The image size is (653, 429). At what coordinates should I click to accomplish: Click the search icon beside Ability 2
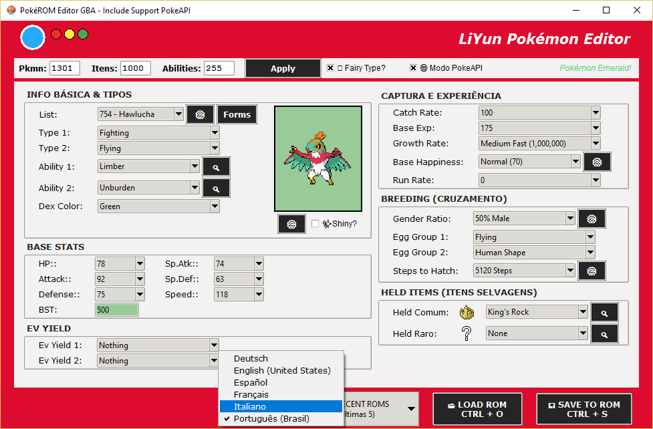tap(216, 188)
